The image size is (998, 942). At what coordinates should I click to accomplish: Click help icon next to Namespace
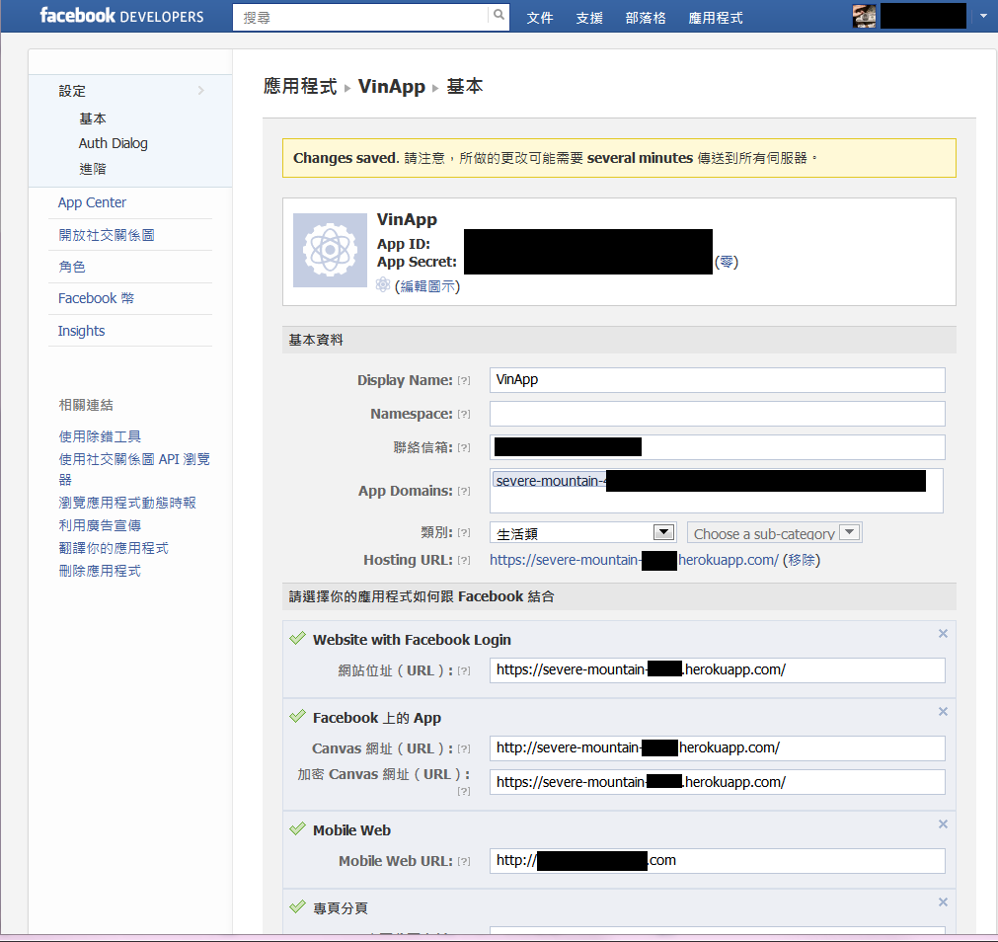(464, 415)
